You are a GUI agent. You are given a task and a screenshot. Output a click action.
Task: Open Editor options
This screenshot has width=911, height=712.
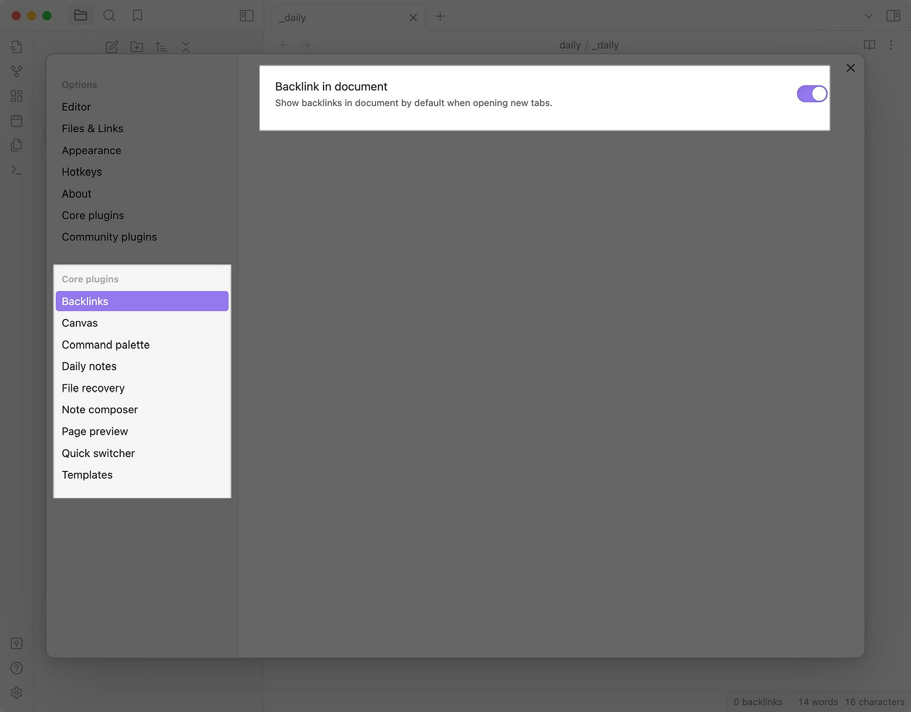(x=76, y=107)
